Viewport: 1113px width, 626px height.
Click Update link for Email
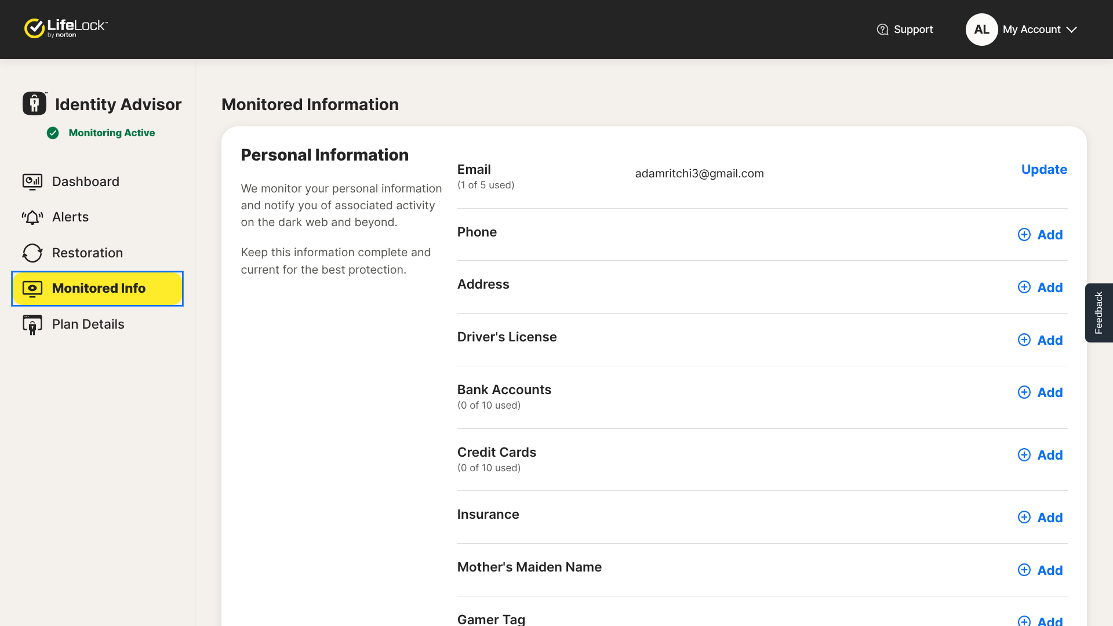pyautogui.click(x=1044, y=170)
